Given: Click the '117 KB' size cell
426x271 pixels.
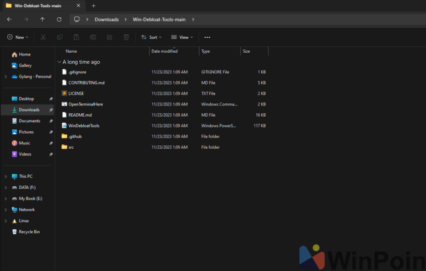Looking at the screenshot, I should tap(260, 126).
